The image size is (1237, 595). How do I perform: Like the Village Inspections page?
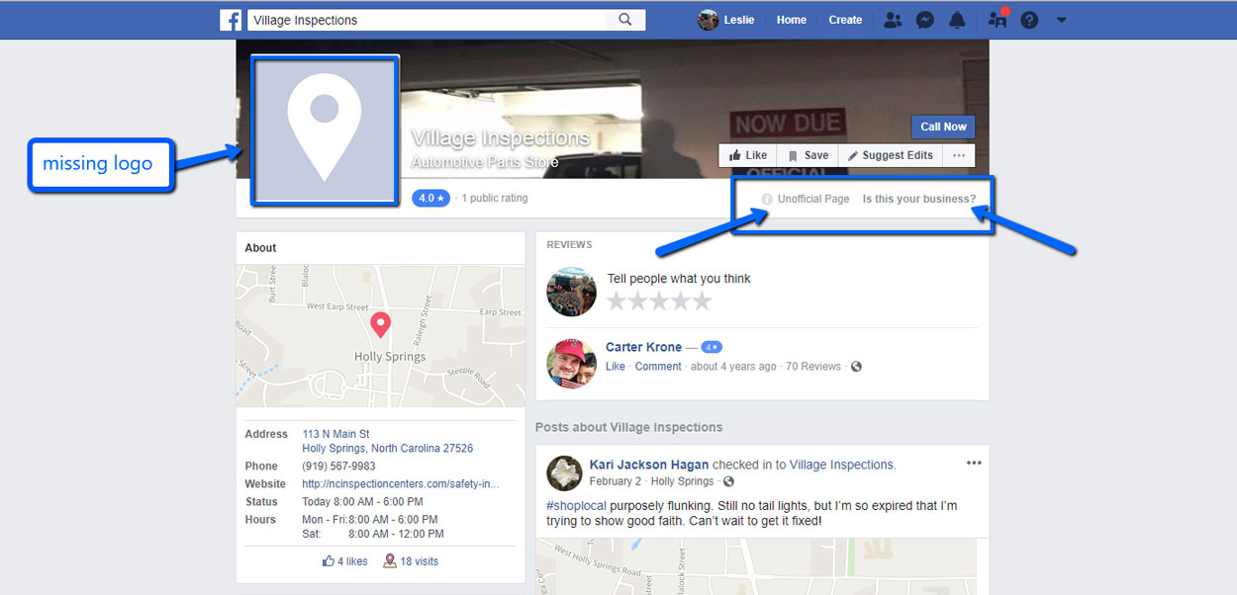748,155
